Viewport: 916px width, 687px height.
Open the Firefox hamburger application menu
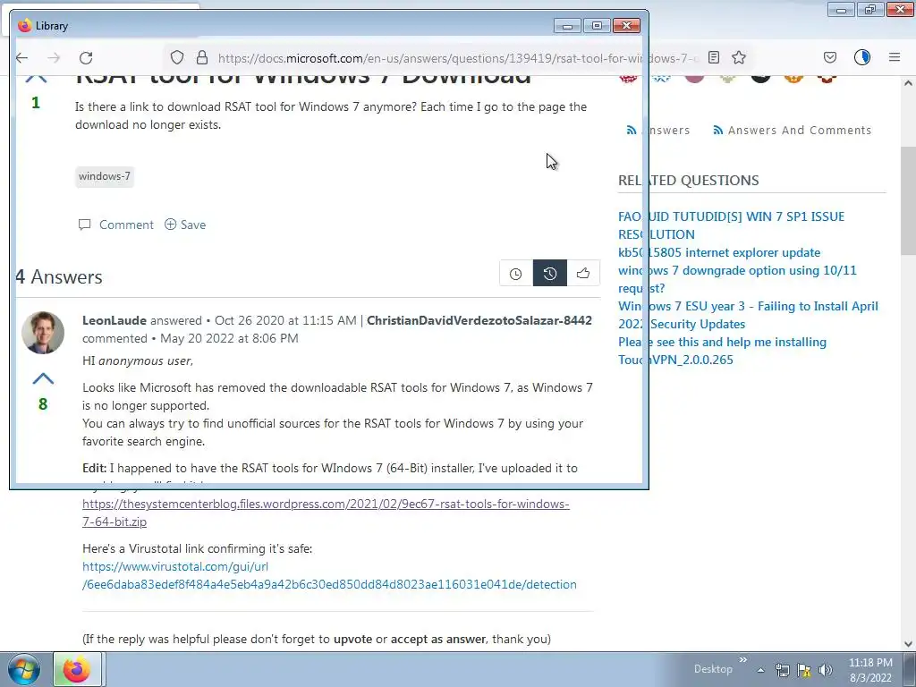click(x=895, y=57)
